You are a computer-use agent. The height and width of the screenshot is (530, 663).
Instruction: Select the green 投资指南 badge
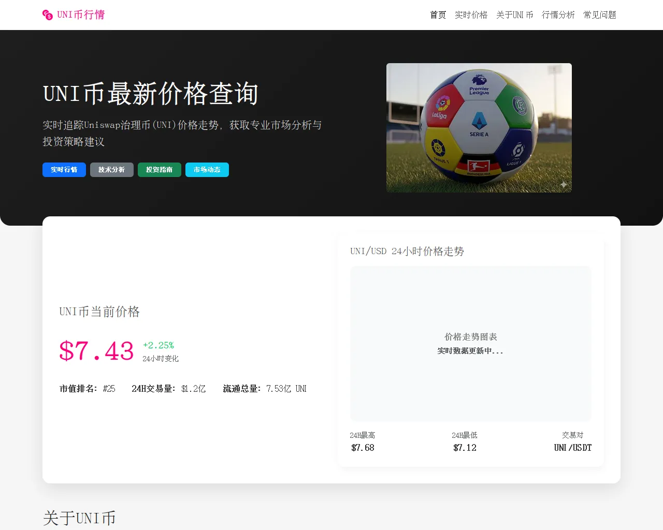tap(159, 170)
